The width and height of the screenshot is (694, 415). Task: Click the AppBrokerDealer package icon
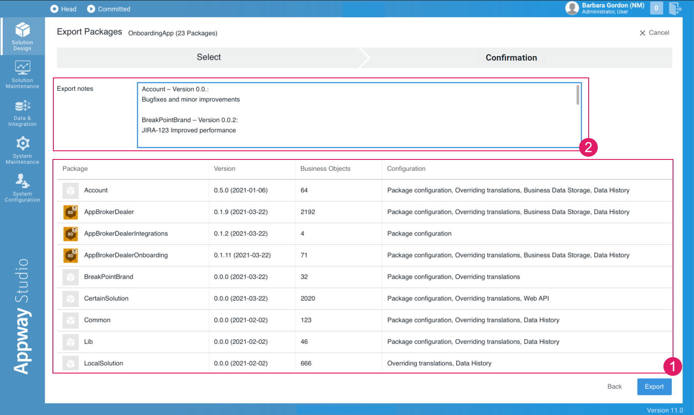[x=71, y=212]
